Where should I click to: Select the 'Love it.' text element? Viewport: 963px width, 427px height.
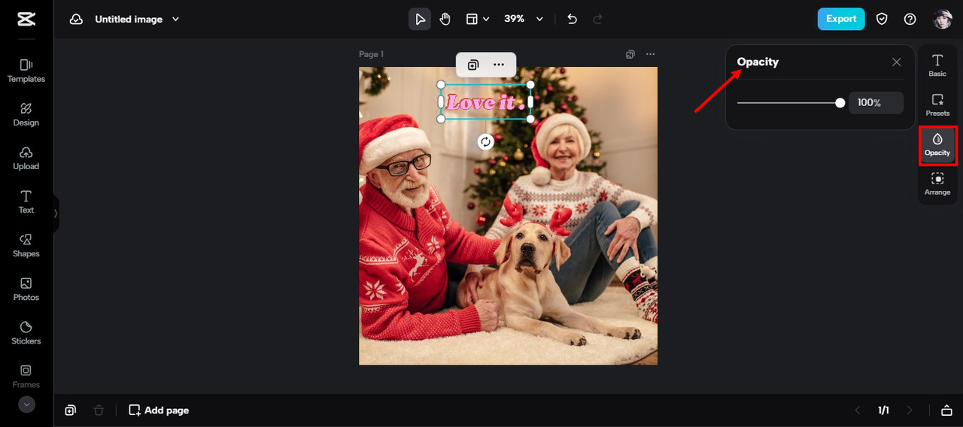coord(486,102)
